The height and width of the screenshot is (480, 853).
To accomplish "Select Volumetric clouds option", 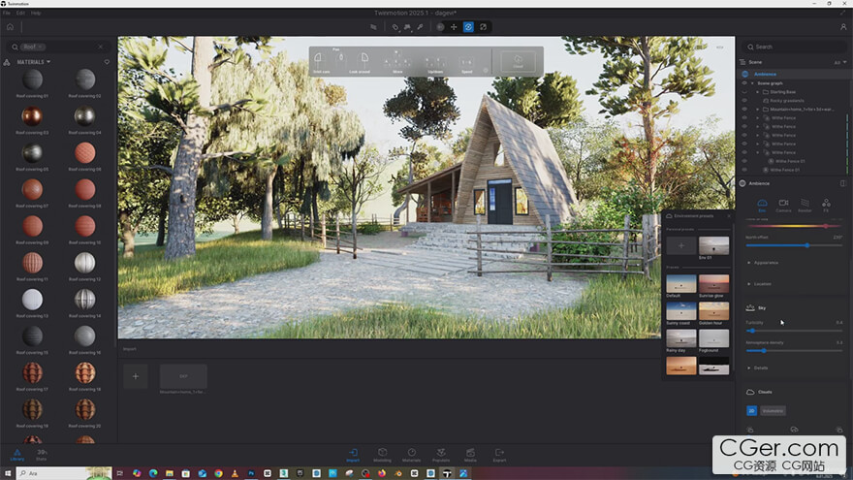I will [773, 411].
